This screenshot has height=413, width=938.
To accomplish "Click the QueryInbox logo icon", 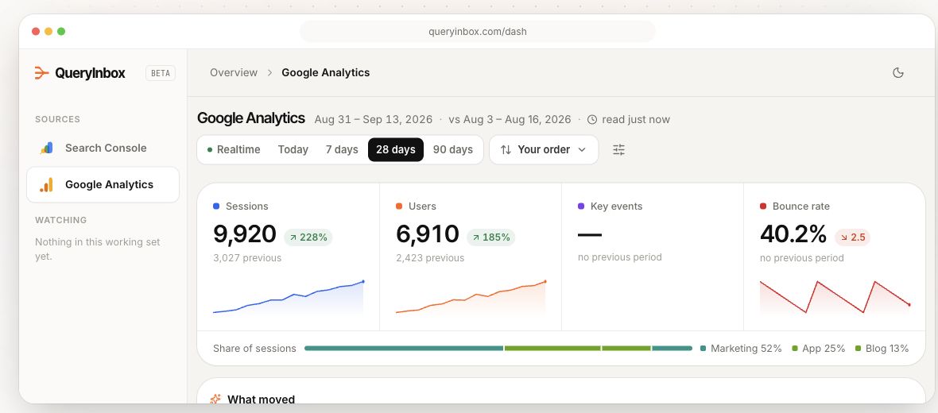I will (41, 73).
